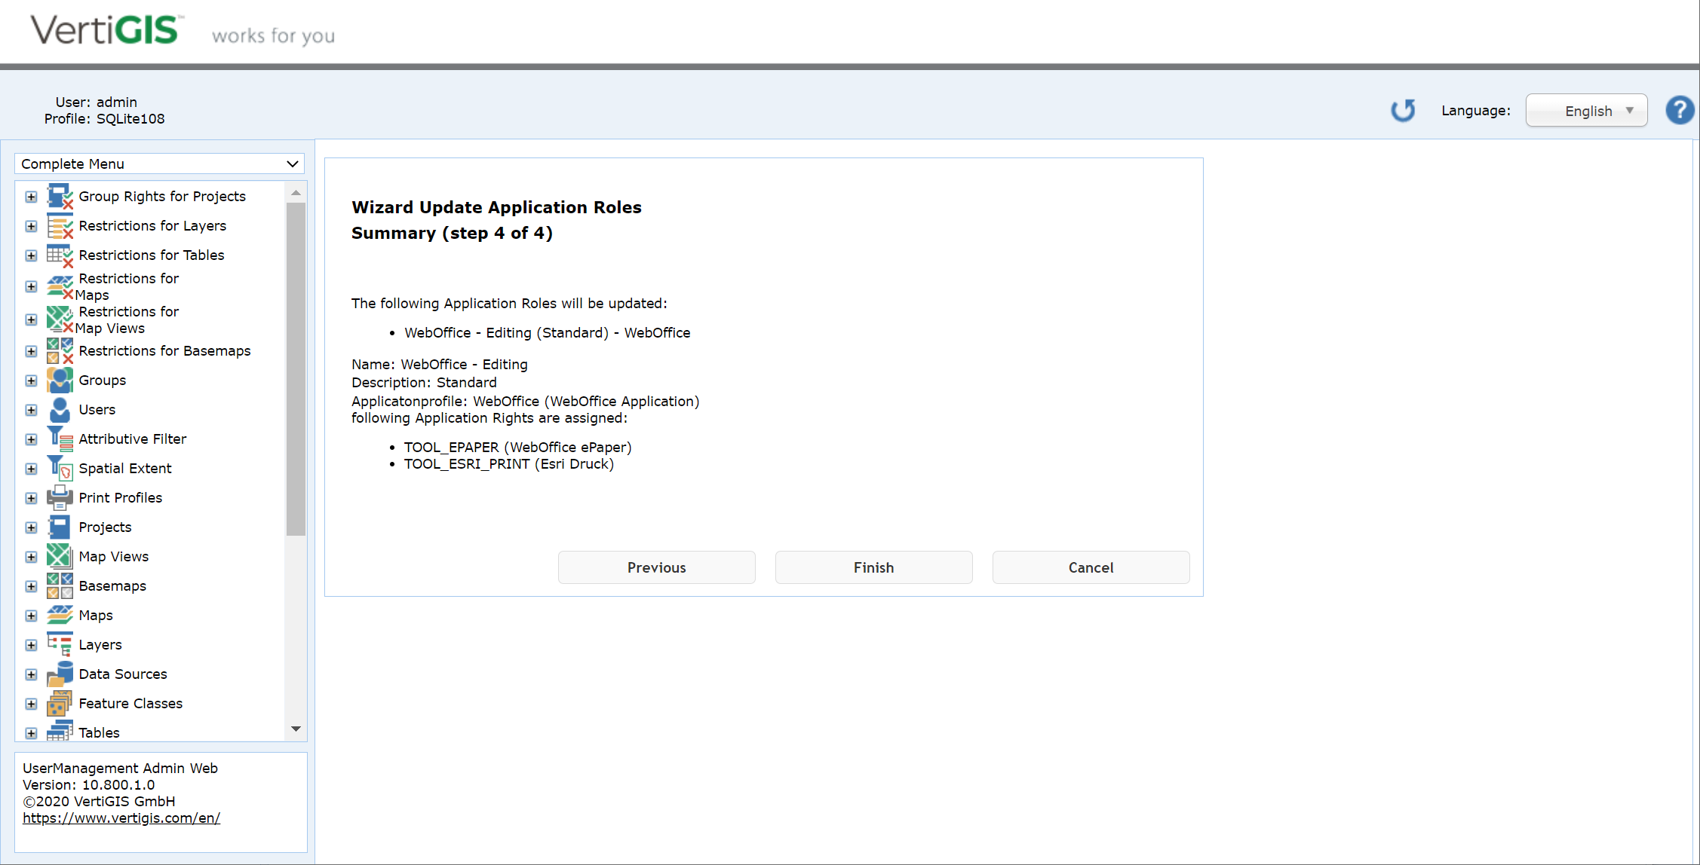This screenshot has height=865, width=1700.
Task: Open the help question mark icon
Action: click(x=1680, y=110)
